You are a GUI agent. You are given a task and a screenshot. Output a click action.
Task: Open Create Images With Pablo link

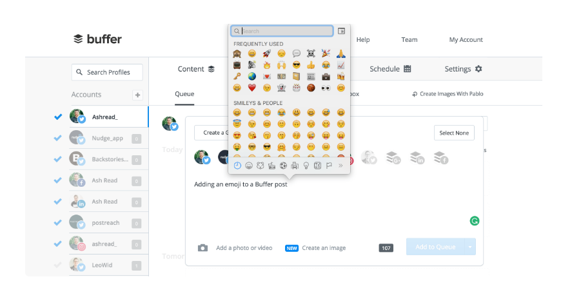[448, 94]
